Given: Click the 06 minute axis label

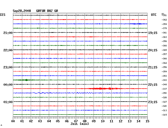Looking at the screenshot, I should 67,121.
